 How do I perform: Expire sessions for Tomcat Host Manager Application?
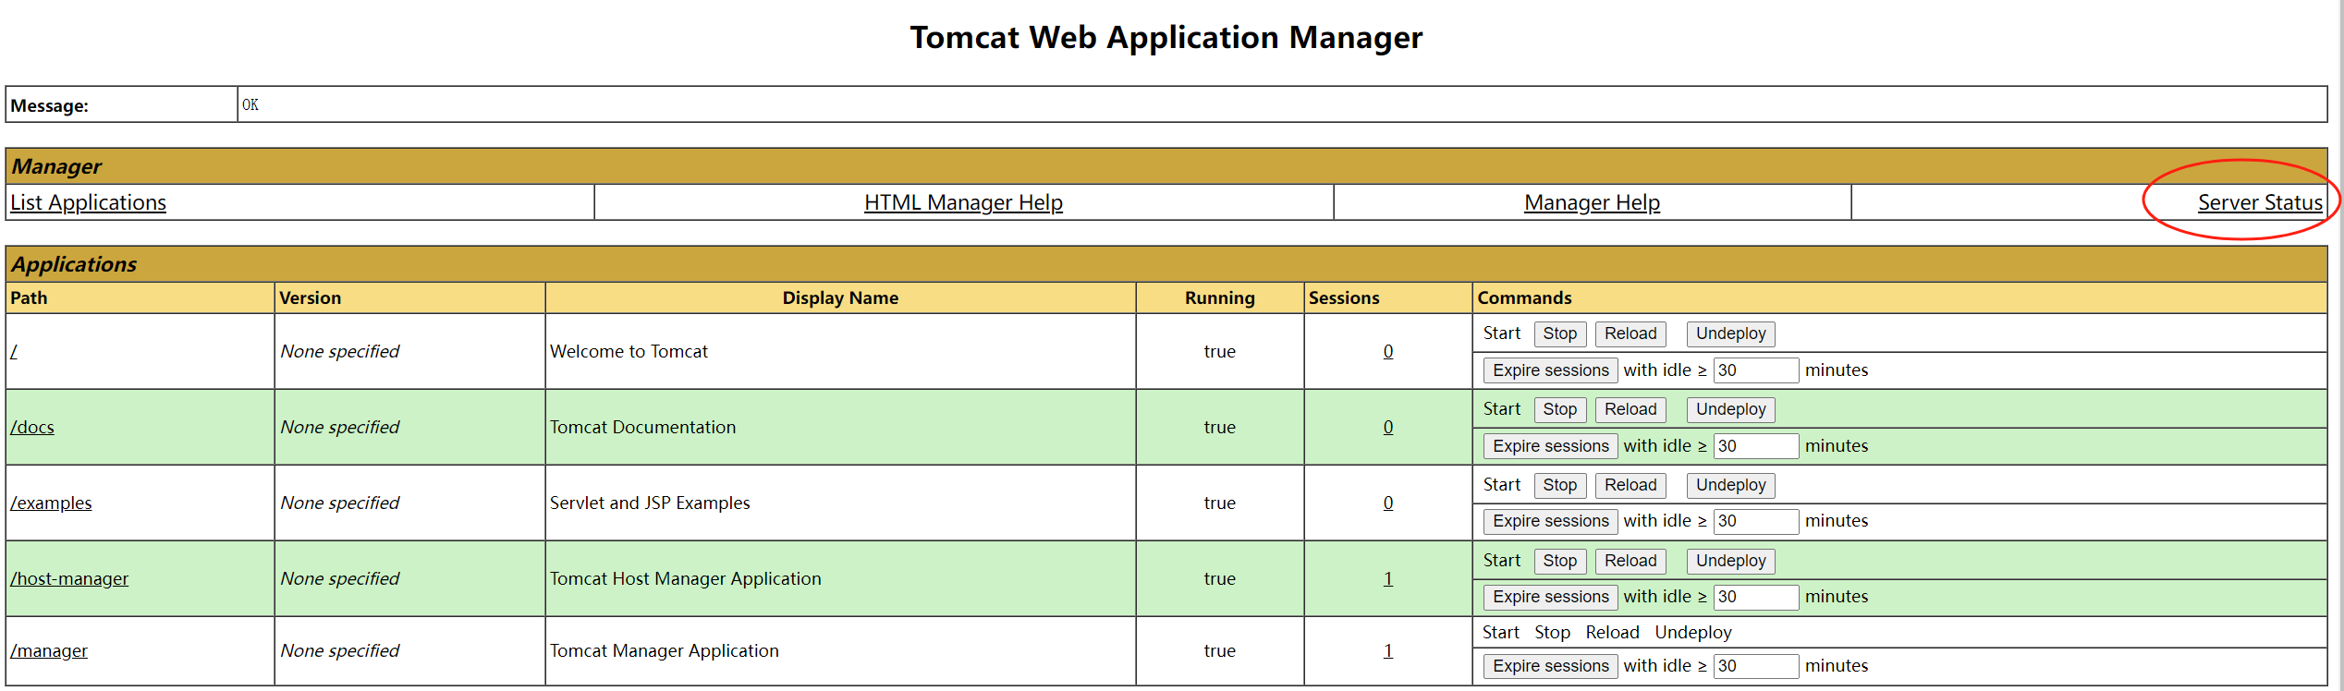(1551, 597)
